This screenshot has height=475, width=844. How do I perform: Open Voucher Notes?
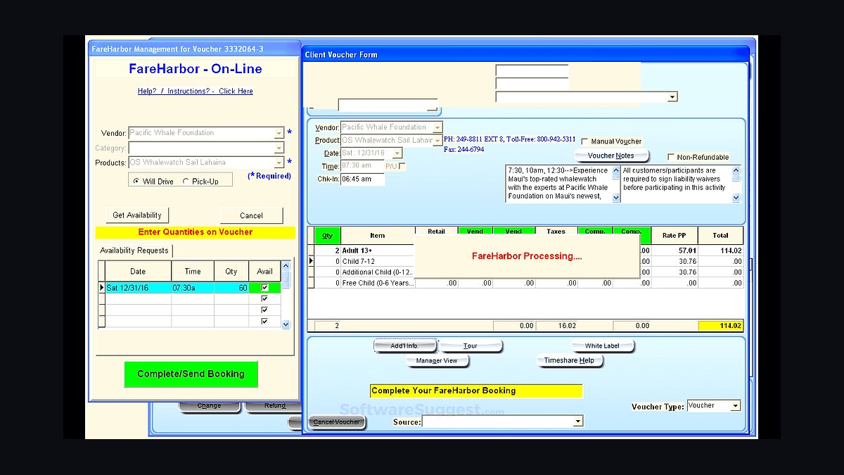point(610,156)
